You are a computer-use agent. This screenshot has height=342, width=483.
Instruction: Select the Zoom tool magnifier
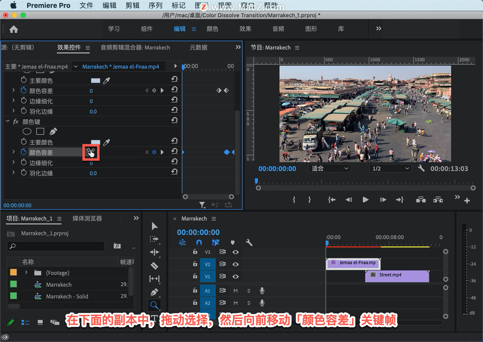[154, 305]
